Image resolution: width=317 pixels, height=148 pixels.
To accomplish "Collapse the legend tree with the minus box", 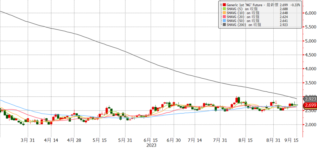I will [221, 4].
